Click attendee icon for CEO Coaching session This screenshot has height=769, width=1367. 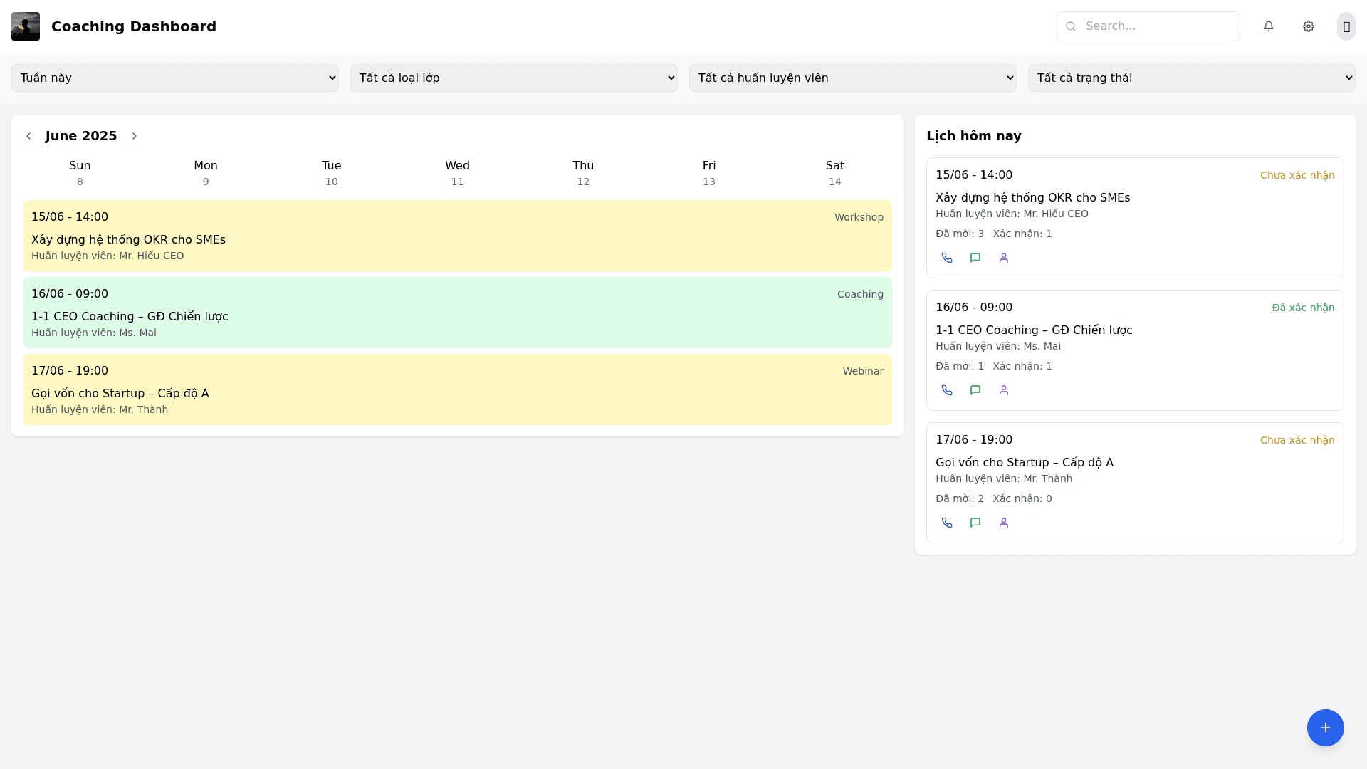point(1003,390)
